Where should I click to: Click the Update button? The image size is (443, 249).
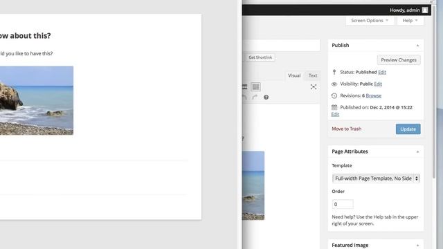pos(408,129)
